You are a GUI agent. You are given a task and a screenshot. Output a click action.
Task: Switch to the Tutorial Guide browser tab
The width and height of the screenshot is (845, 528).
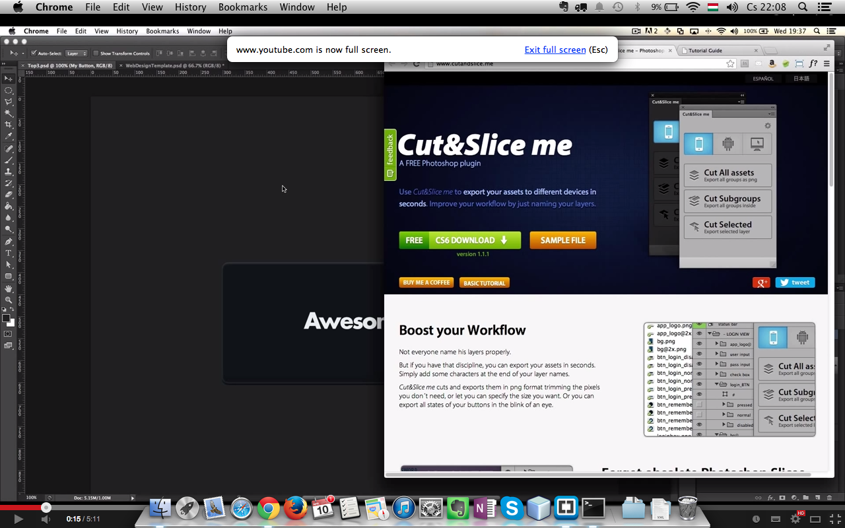point(720,50)
